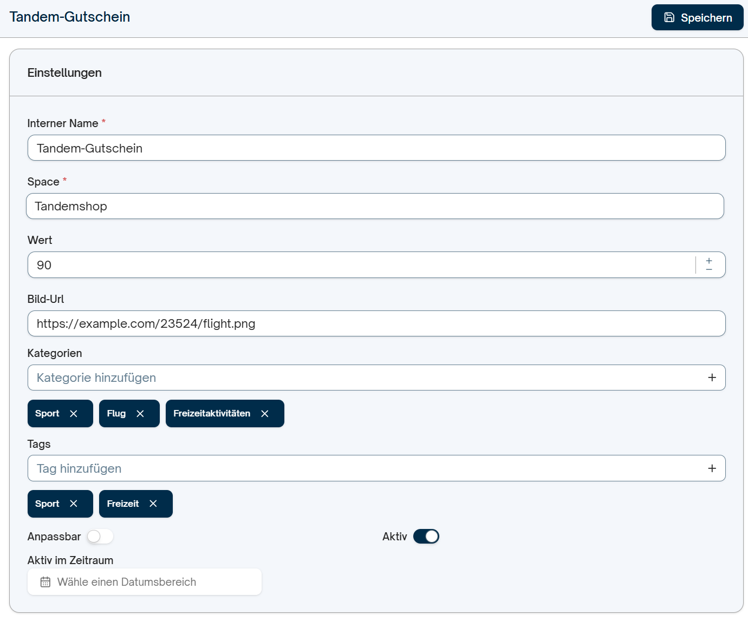The height and width of the screenshot is (622, 748).
Task: Remove the Freizeit tag chip
Action: [x=153, y=504]
